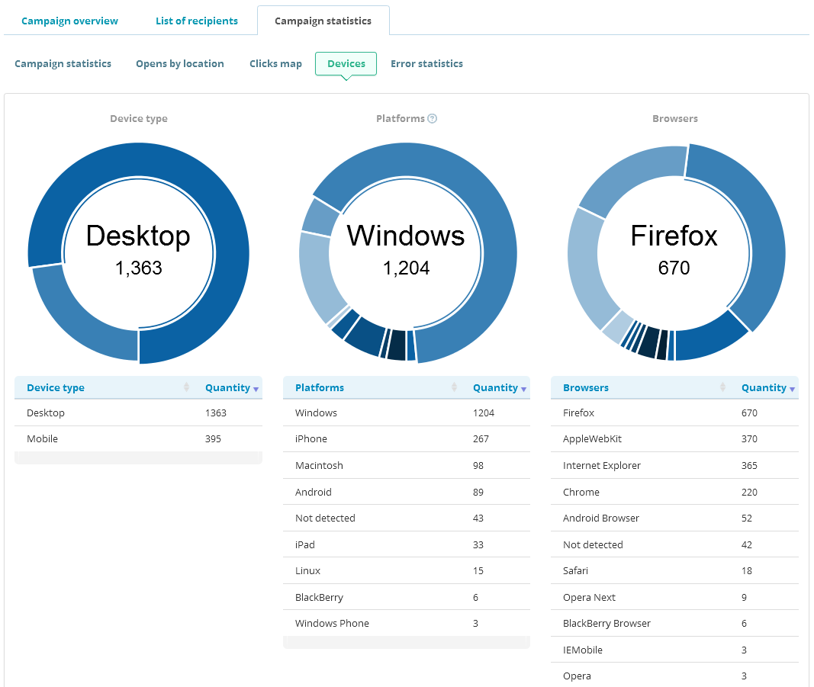Open the Opens by location sub-tab
Viewport: 814px width, 687px height.
[180, 64]
